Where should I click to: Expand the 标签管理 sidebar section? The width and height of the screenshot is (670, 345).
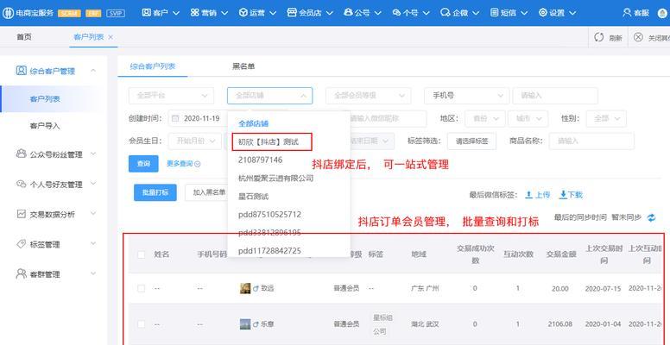93,244
